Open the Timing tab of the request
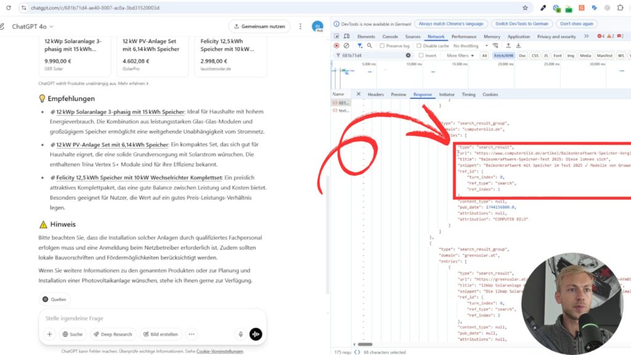The image size is (631, 355). (468, 94)
